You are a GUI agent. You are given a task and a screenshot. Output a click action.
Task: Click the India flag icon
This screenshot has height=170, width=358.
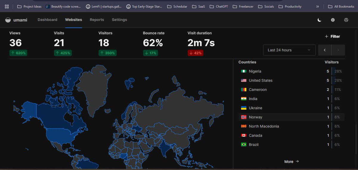(243, 99)
